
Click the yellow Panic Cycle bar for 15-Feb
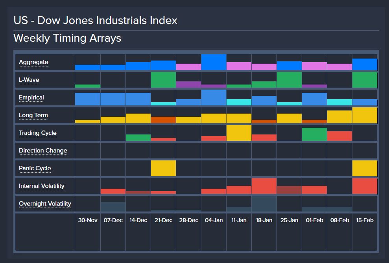click(x=365, y=168)
